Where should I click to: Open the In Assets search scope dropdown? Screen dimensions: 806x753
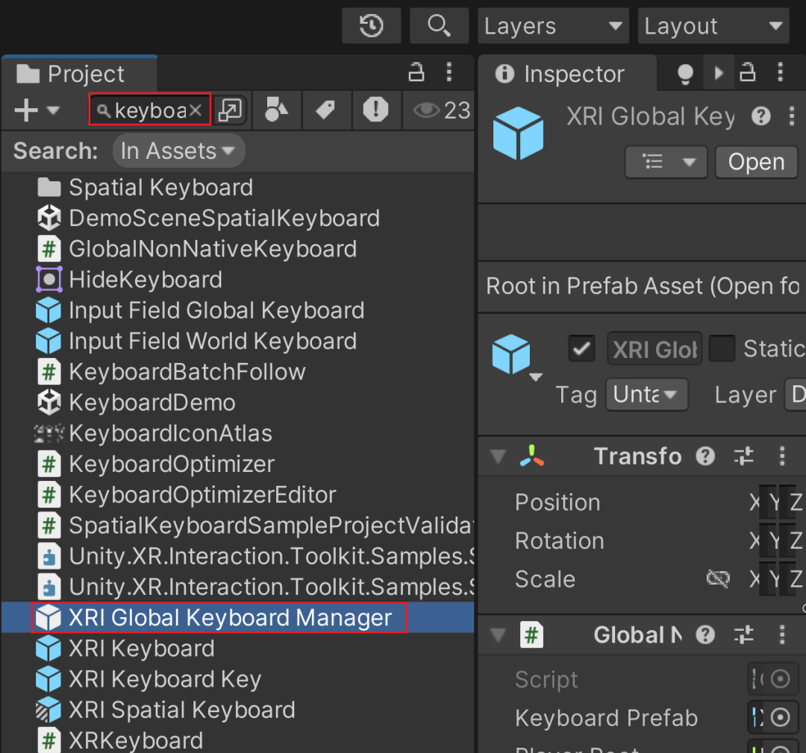coord(178,151)
